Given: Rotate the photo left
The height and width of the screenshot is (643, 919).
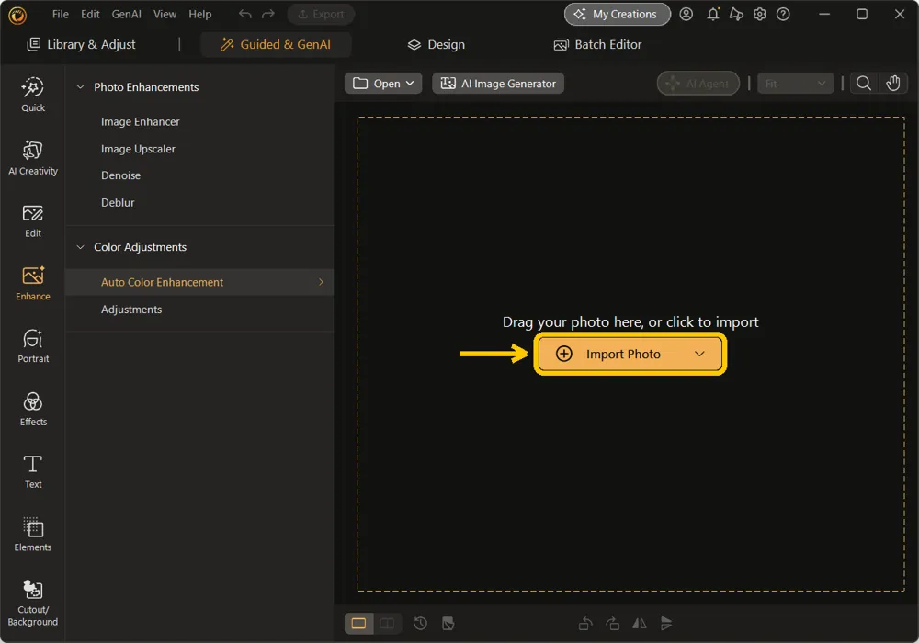Looking at the screenshot, I should 584,623.
